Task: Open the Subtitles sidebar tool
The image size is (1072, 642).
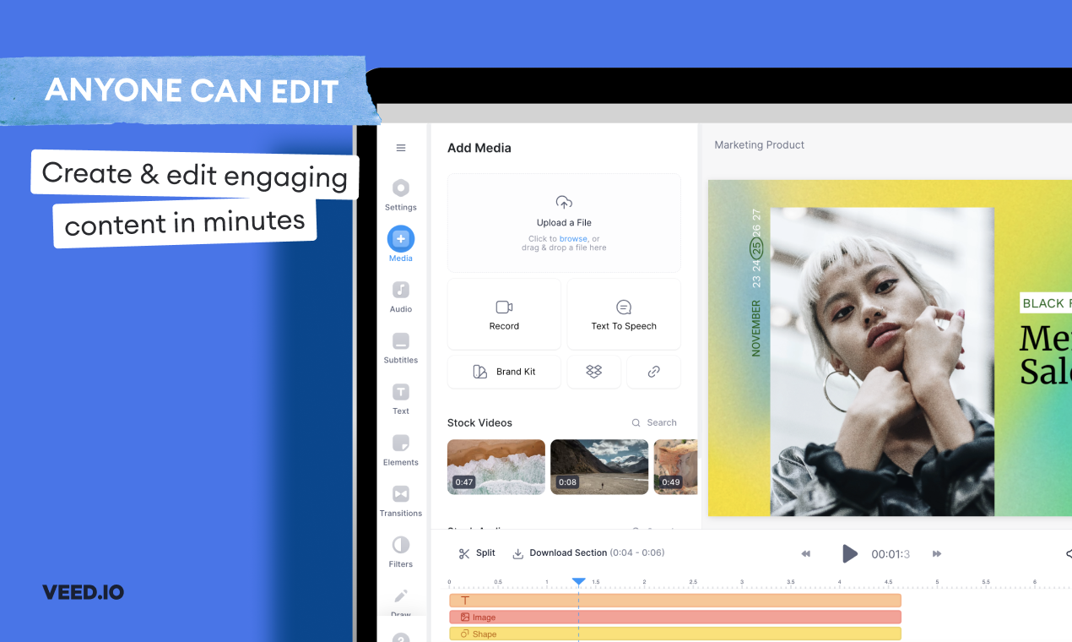Action: point(401,348)
